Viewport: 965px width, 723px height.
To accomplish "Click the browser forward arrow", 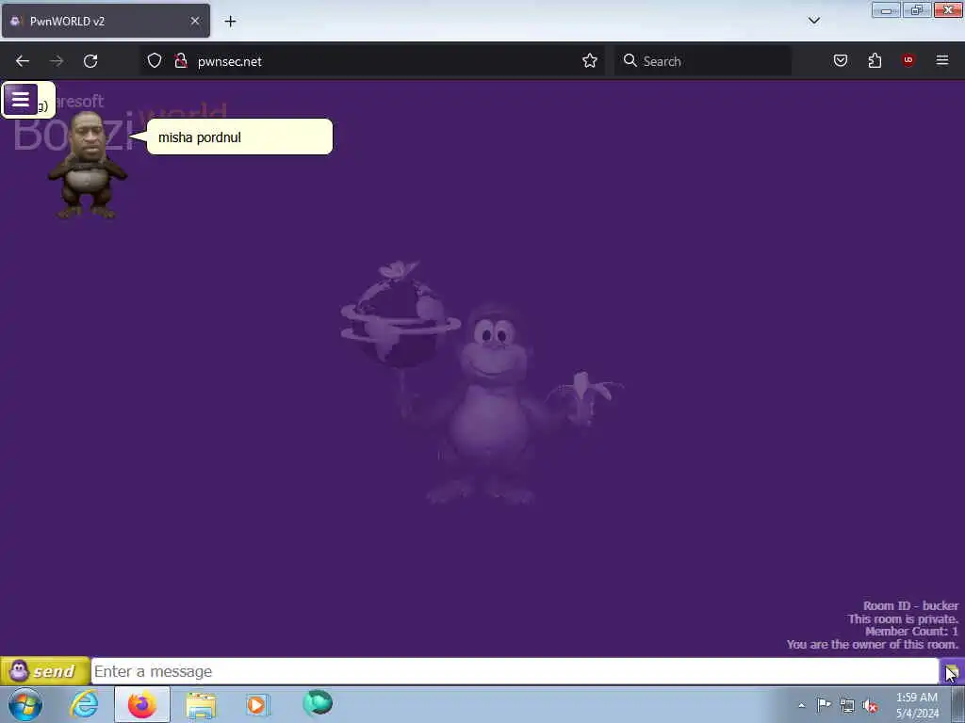I will [x=57, y=61].
